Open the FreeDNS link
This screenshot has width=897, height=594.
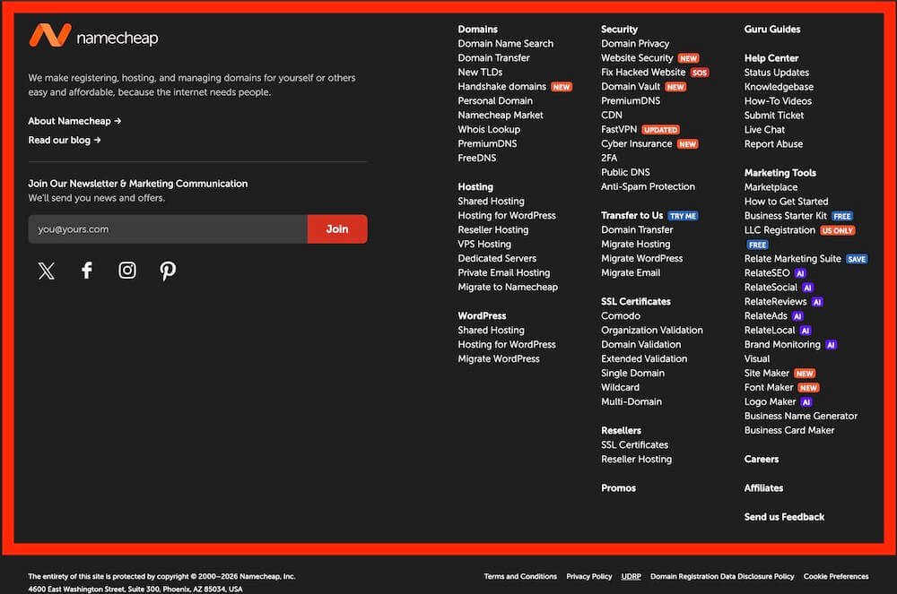[x=476, y=159]
